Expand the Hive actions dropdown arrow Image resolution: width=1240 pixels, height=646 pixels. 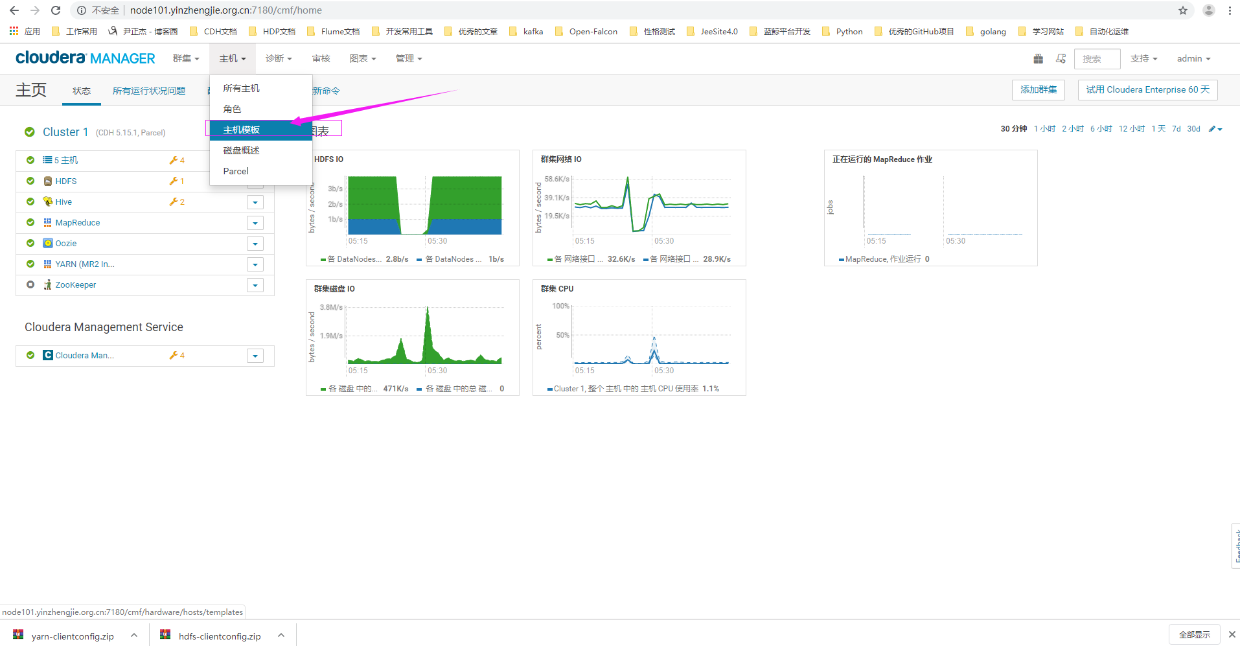[x=255, y=202]
